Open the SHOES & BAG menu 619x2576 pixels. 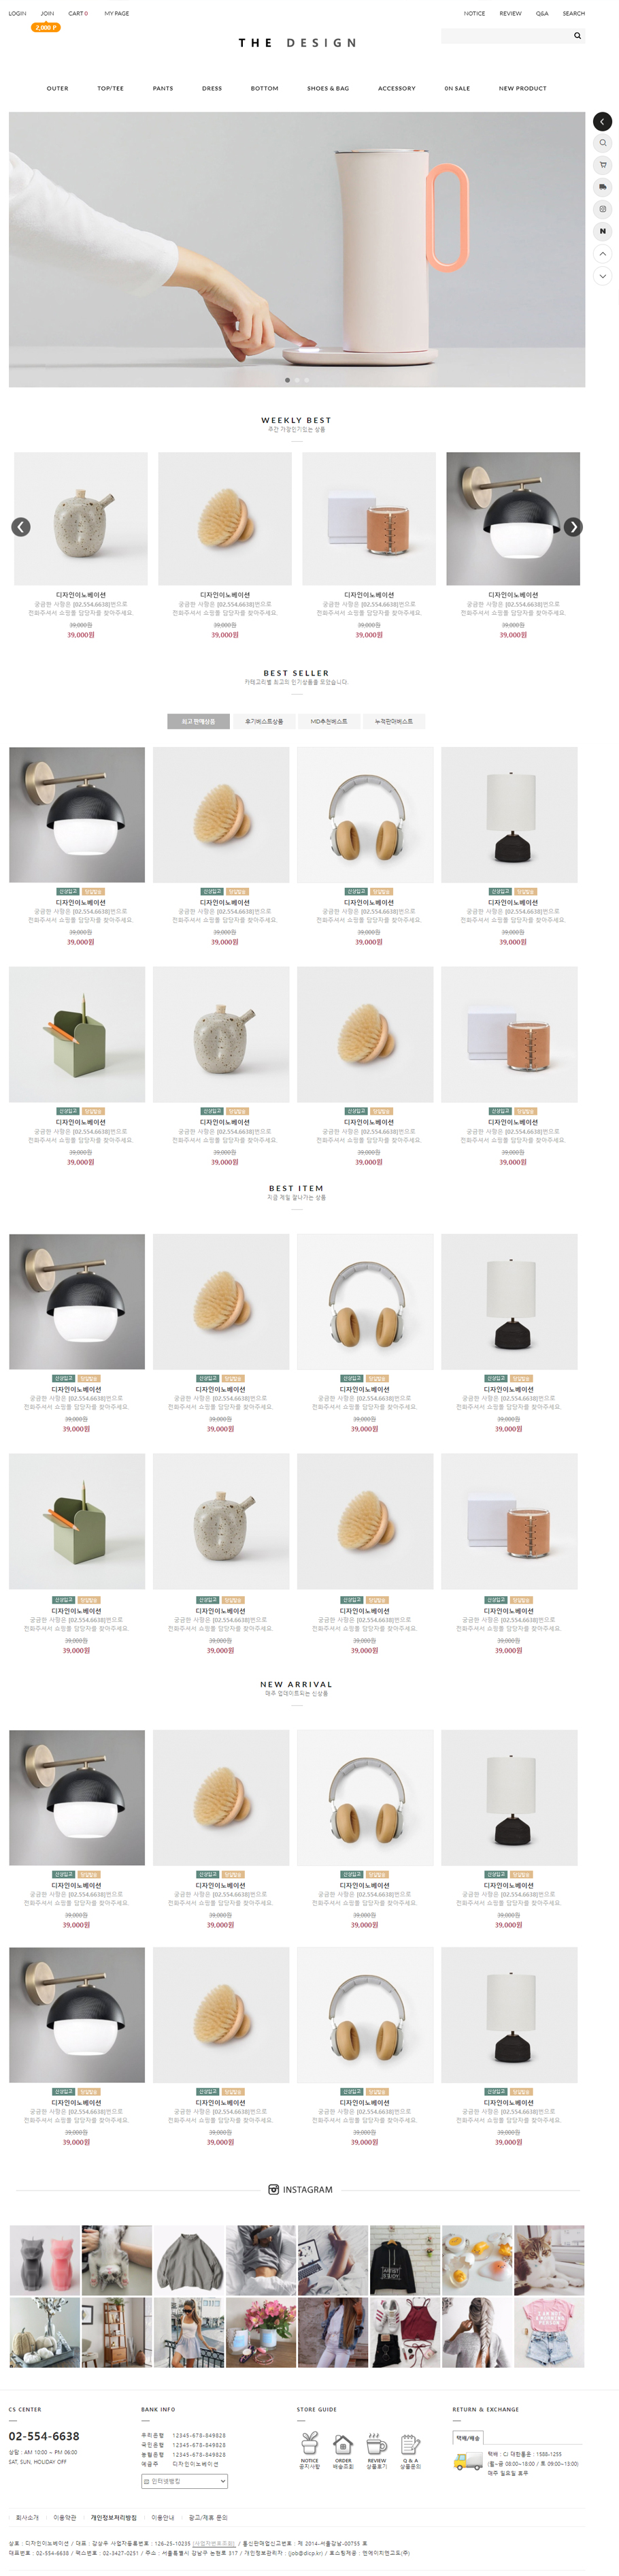click(327, 88)
